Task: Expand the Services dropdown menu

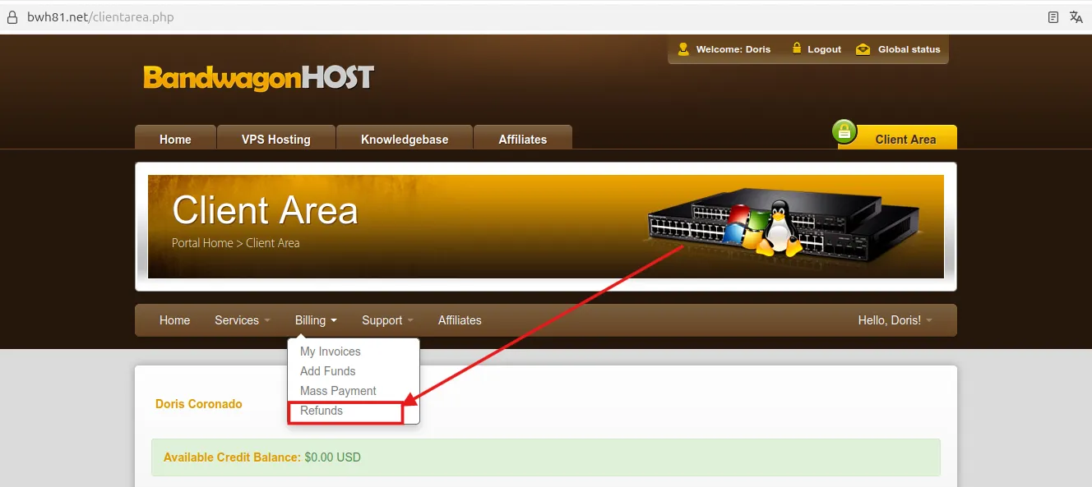Action: 242,320
